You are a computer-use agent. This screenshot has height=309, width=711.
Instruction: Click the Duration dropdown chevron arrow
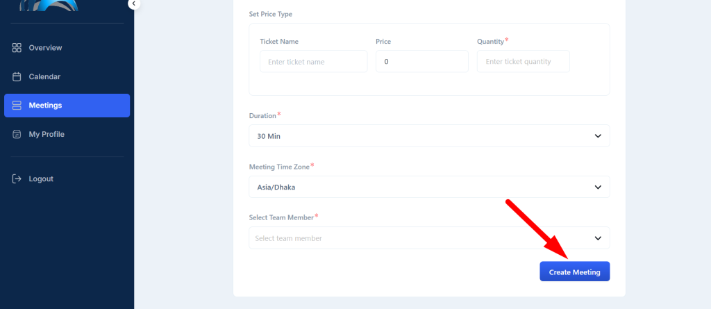pyautogui.click(x=598, y=136)
